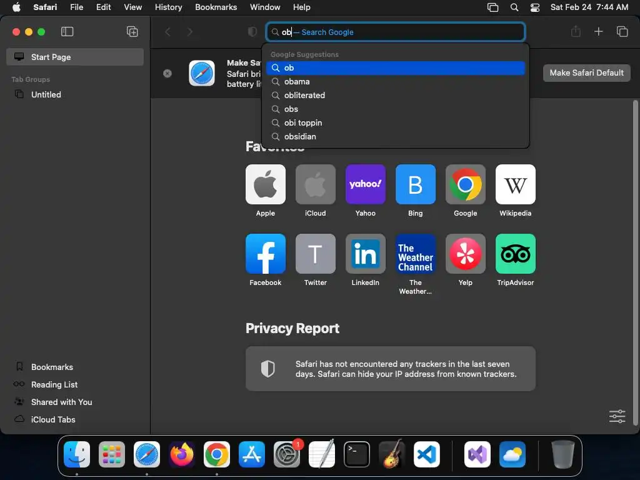Launch Terminal from the Dock
640x480 pixels.
click(x=357, y=454)
